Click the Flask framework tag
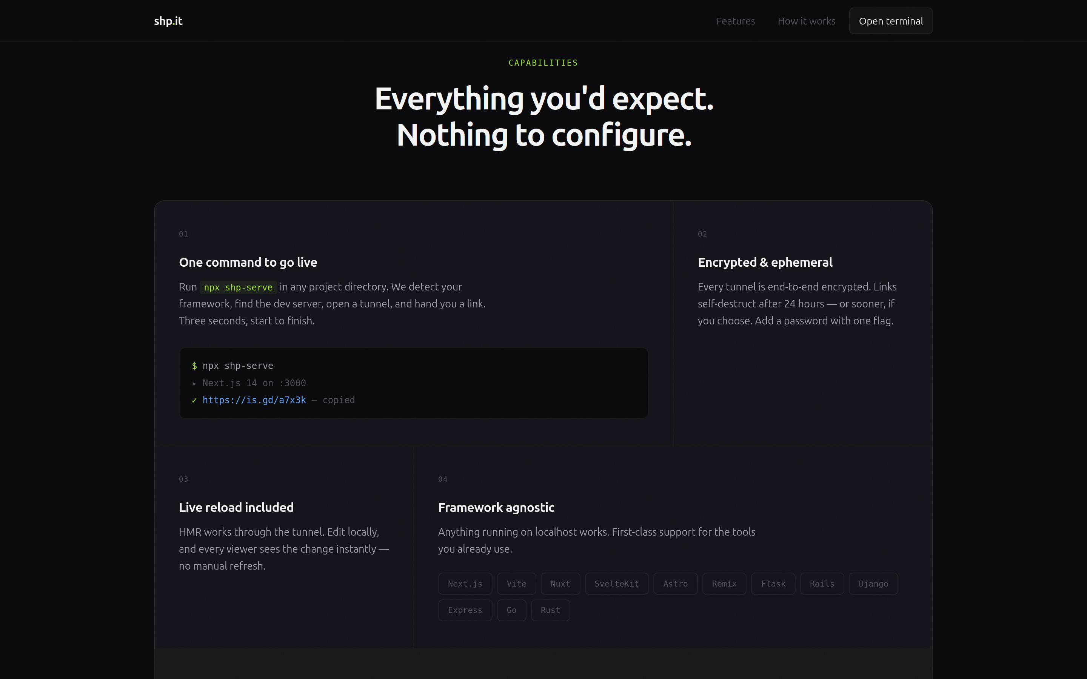 (773, 584)
